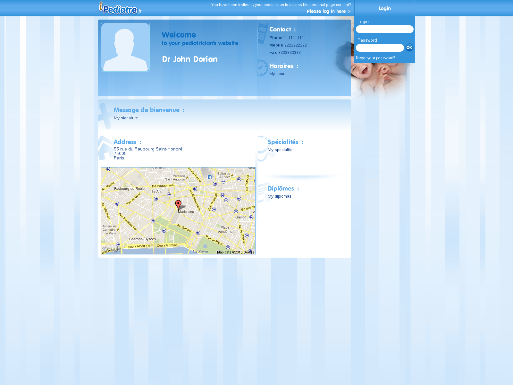Focus the Password input field

pyautogui.click(x=380, y=48)
